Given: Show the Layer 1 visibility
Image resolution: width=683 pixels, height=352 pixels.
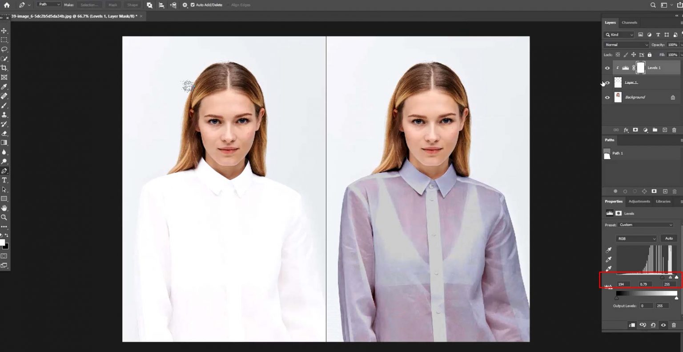Looking at the screenshot, I should 607,82.
